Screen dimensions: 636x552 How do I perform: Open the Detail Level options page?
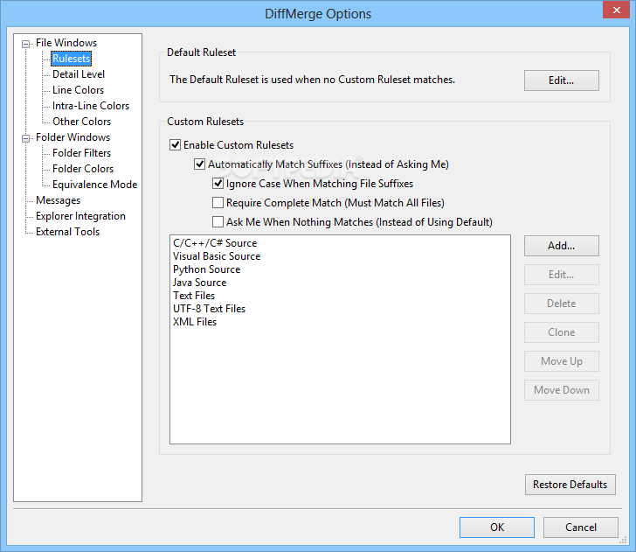pos(79,74)
